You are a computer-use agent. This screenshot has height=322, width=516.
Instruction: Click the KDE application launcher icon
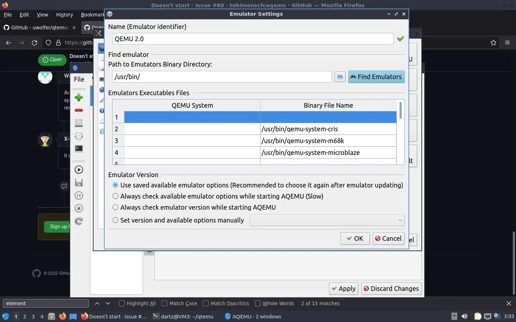click(x=6, y=316)
